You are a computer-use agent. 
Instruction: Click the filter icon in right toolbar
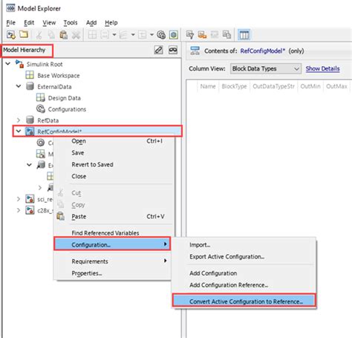pos(190,35)
